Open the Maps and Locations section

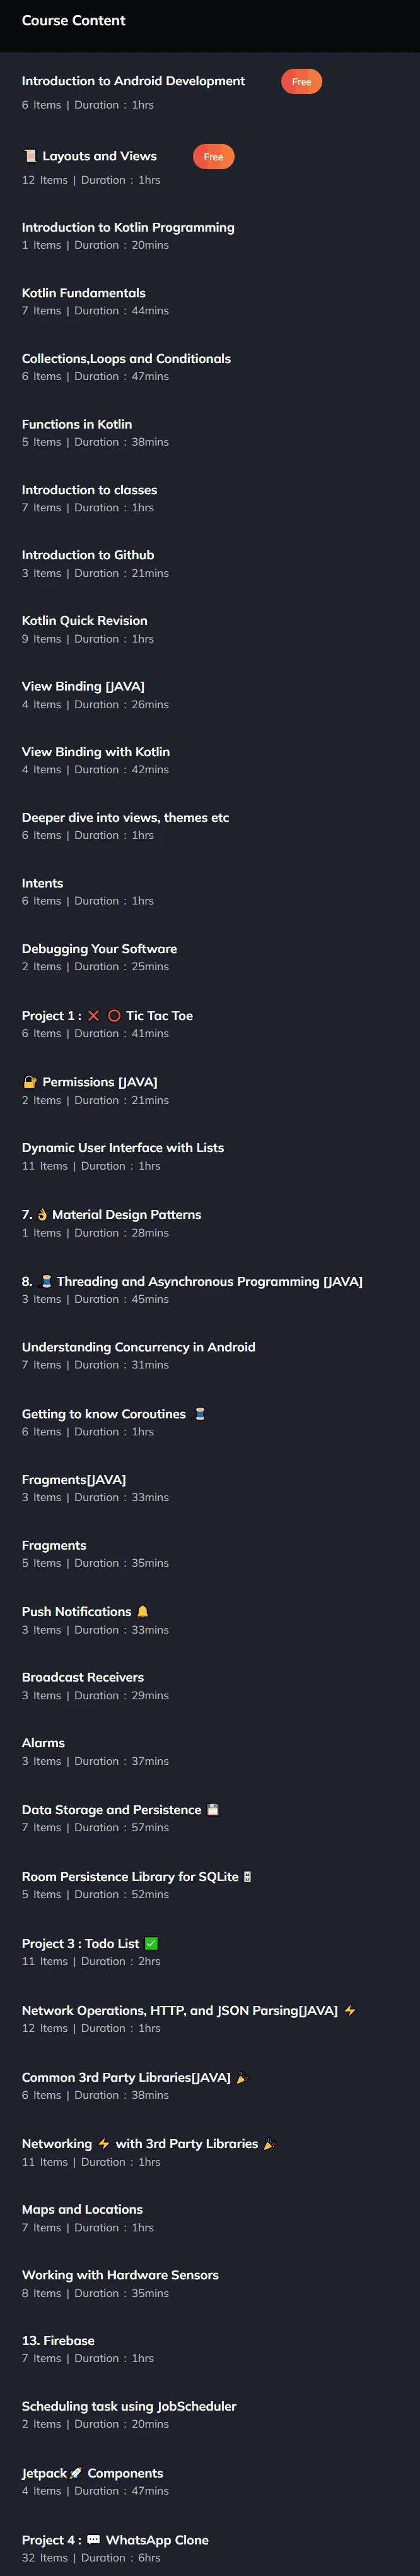point(210,2217)
